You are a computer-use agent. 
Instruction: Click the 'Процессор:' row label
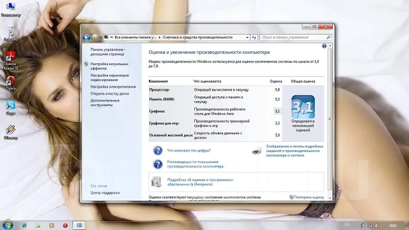point(159,89)
